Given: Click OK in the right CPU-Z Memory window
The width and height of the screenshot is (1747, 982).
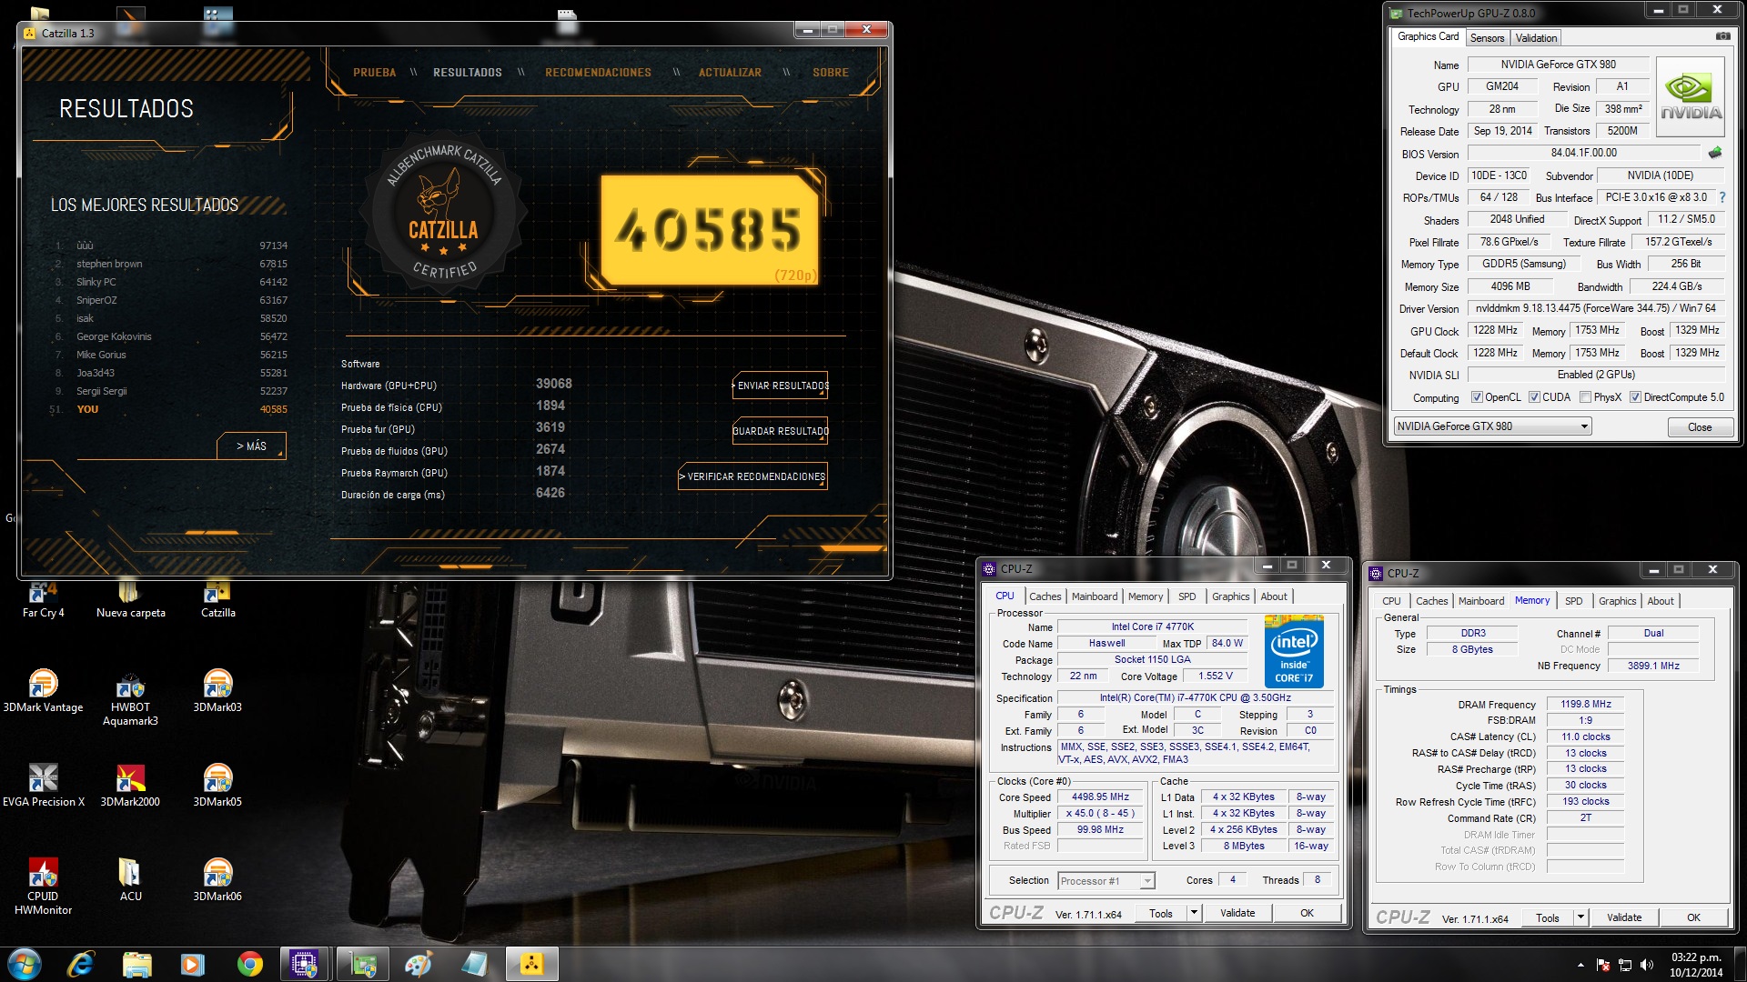Looking at the screenshot, I should tap(1692, 917).
